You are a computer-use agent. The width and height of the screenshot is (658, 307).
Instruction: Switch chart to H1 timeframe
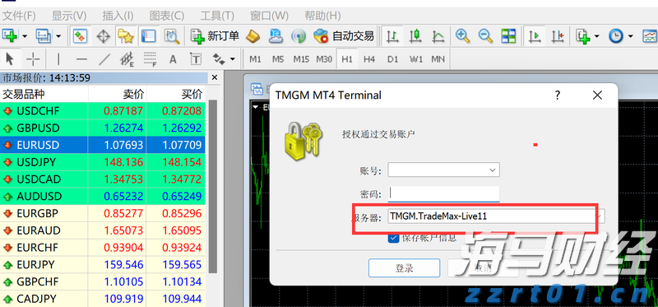point(346,59)
